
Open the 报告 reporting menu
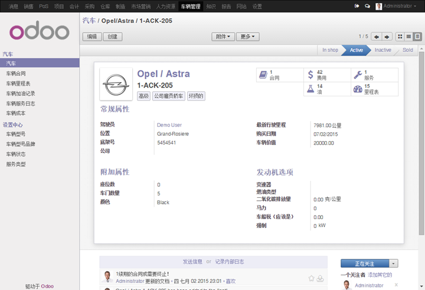(226, 6)
